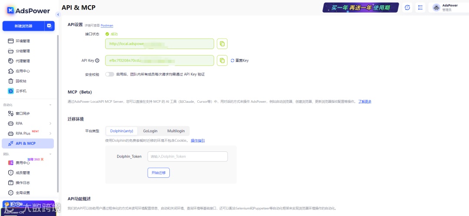Click the API Key value field
The width and height of the screenshot is (469, 216).
click(x=159, y=60)
